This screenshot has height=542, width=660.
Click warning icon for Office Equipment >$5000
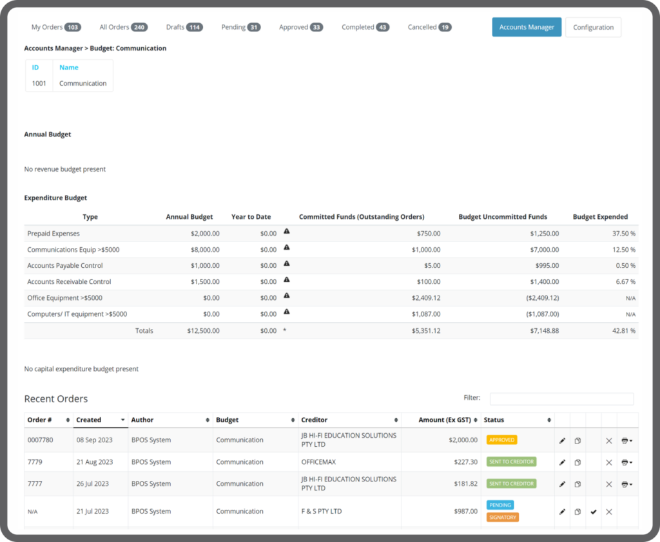click(x=287, y=295)
